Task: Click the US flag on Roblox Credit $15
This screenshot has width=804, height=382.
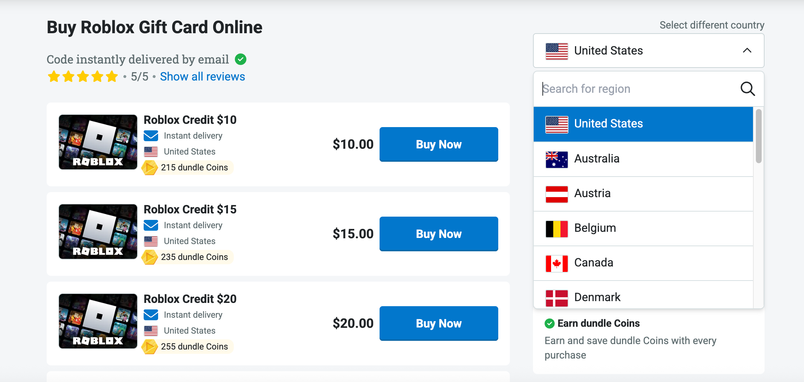Action: point(151,241)
